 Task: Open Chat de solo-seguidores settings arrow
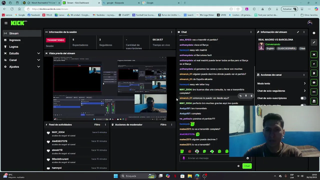[304, 91]
